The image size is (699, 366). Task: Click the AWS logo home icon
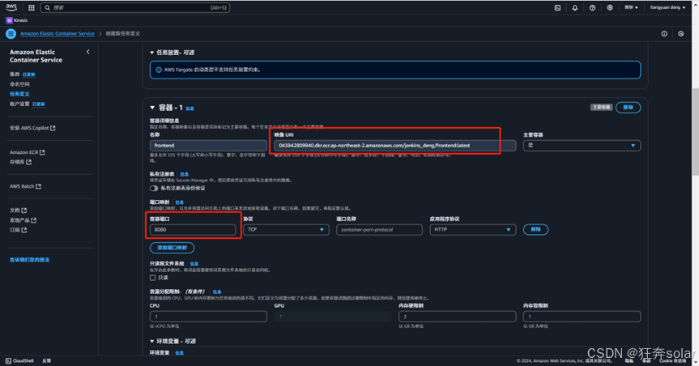tap(11, 7)
